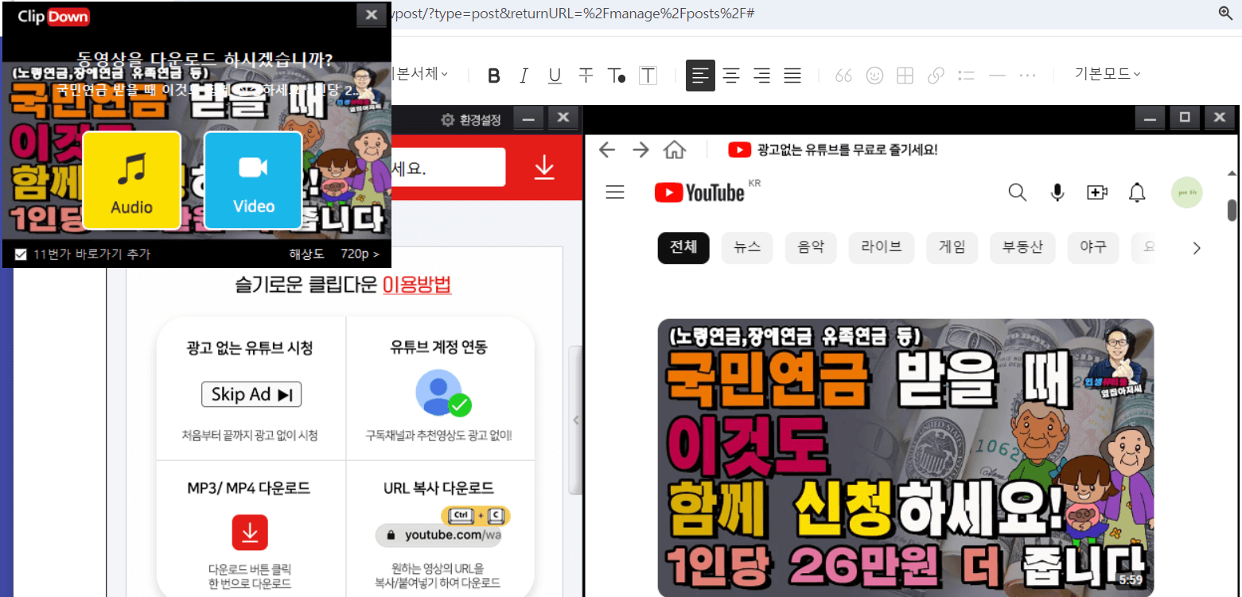The width and height of the screenshot is (1242, 597).
Task: Open the emoji picker in the editor
Action: pos(874,76)
